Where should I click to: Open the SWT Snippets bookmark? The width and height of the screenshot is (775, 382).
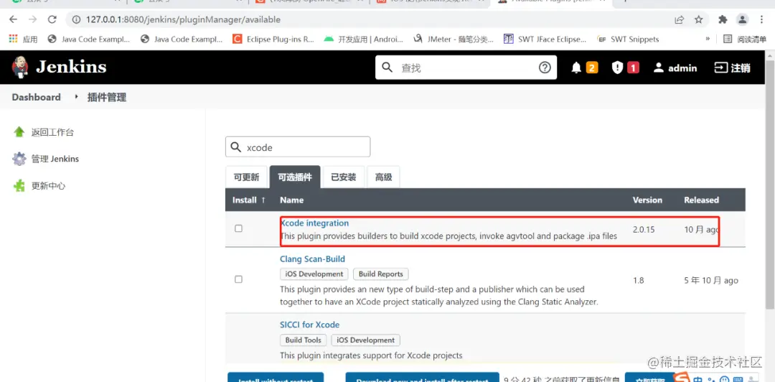(628, 39)
